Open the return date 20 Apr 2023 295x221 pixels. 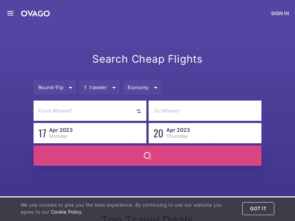(x=205, y=133)
